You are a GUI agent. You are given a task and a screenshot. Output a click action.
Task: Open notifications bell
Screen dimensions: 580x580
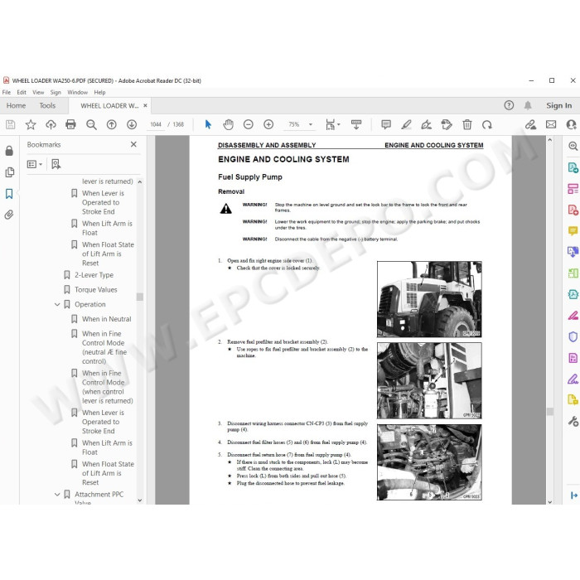pyautogui.click(x=528, y=105)
